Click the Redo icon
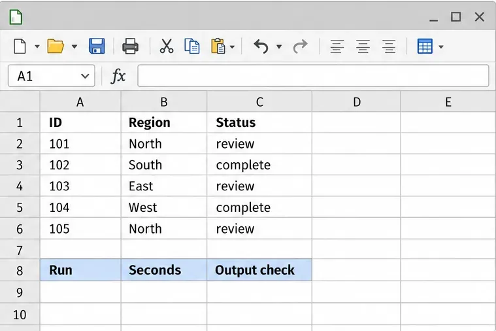Image resolution: width=496 pixels, height=331 pixels. click(x=300, y=46)
